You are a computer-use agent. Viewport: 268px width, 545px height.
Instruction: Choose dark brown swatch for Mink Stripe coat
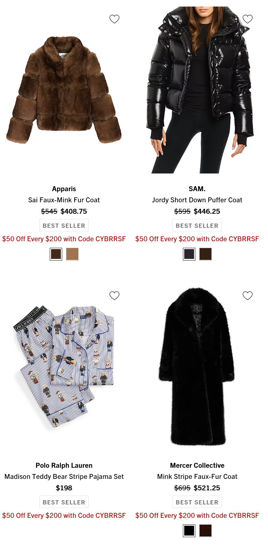[205, 531]
